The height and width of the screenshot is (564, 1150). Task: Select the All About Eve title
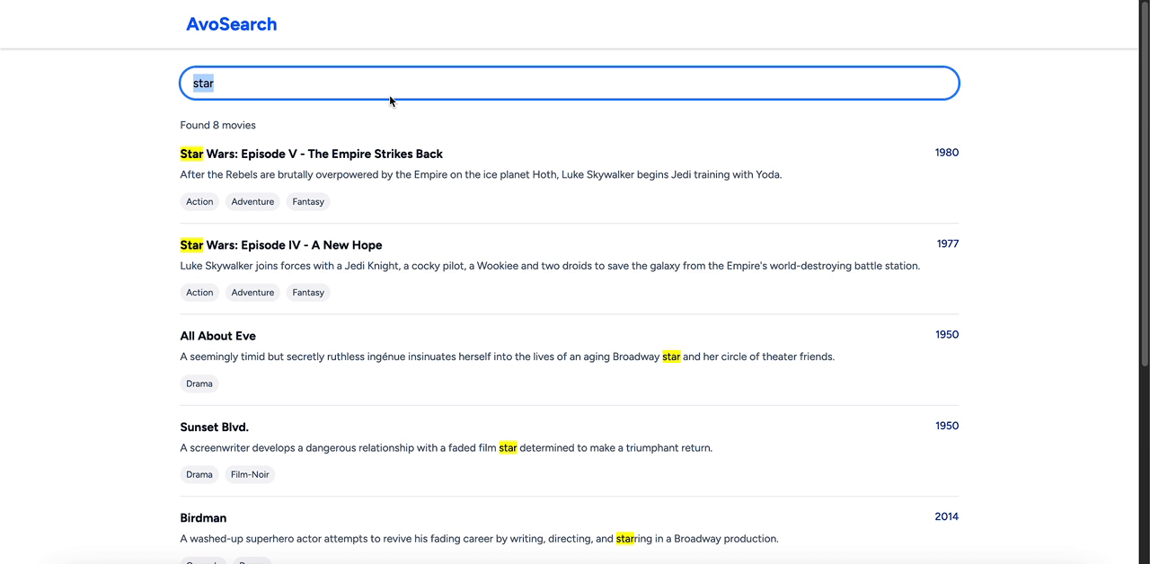pyautogui.click(x=217, y=336)
